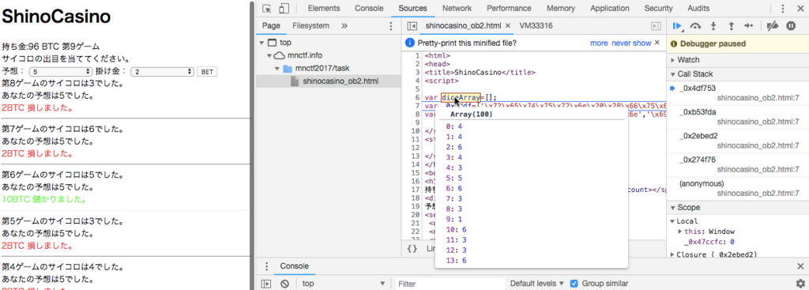Screen dimensions: 809x290
Task: Dismiss the pretty-print infobar
Action: click(657, 43)
